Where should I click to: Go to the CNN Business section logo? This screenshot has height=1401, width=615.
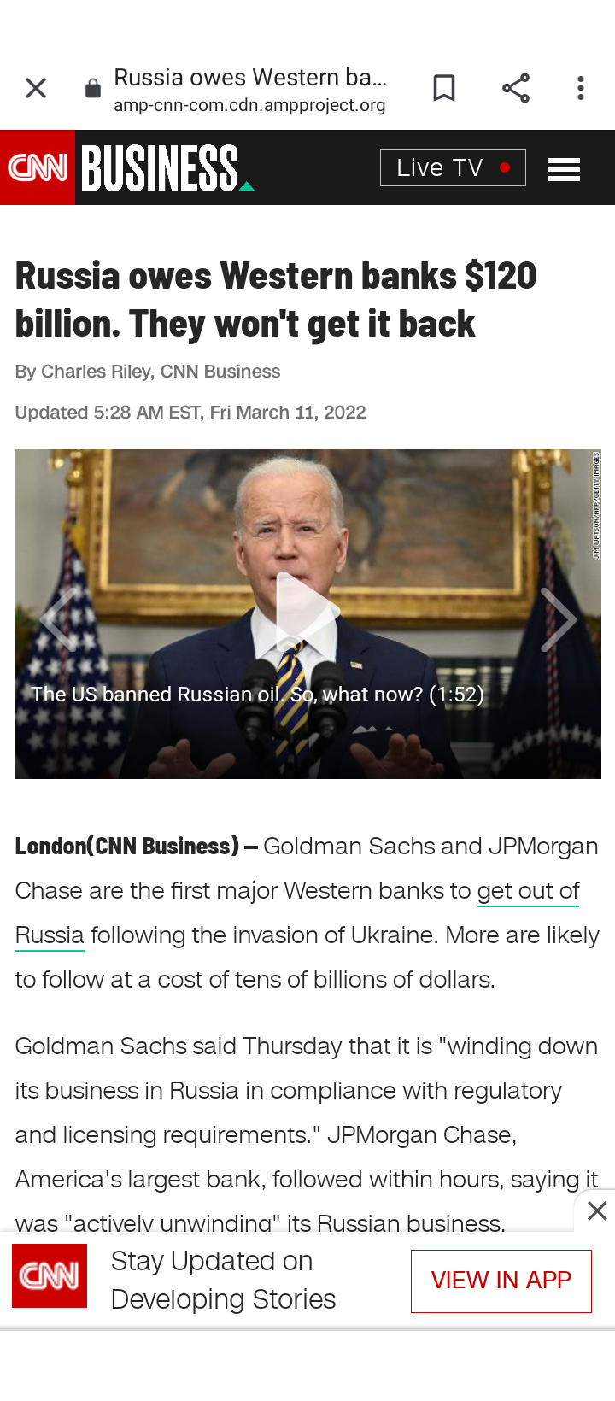click(x=167, y=167)
